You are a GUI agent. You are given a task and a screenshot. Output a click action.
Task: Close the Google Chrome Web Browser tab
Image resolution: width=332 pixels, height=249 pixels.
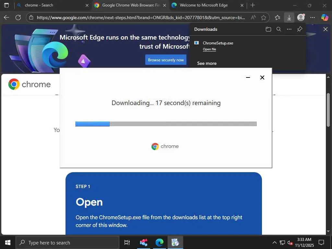pyautogui.click(x=164, y=5)
